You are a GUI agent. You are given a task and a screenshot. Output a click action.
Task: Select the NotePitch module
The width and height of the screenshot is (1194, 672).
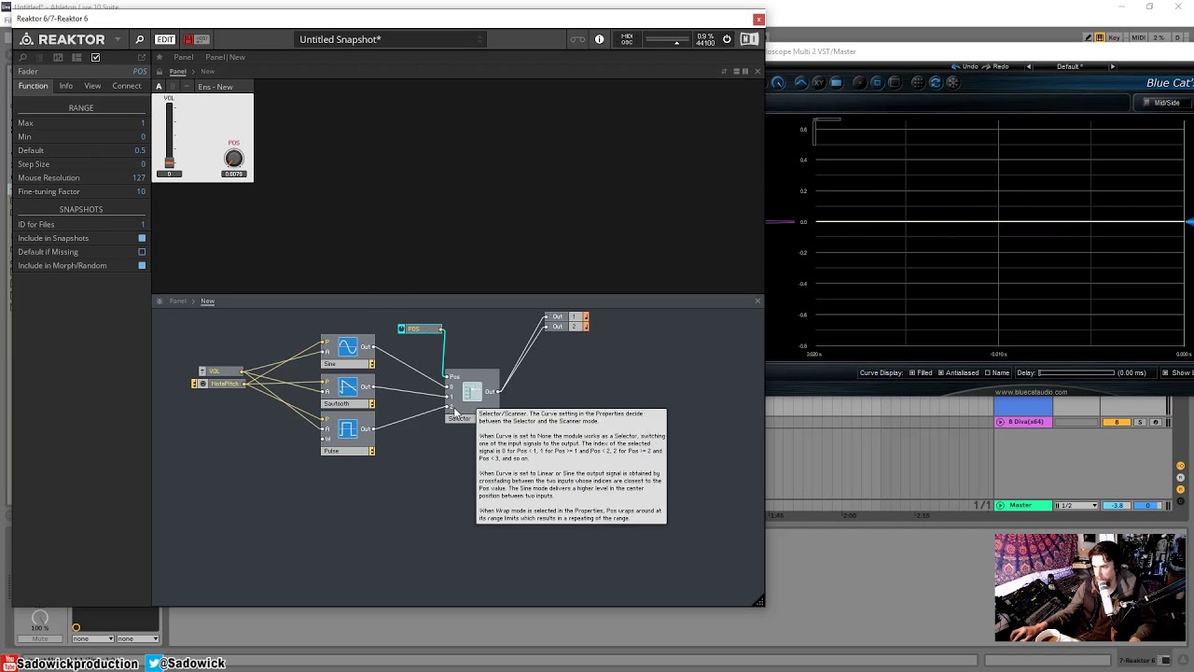coord(218,384)
